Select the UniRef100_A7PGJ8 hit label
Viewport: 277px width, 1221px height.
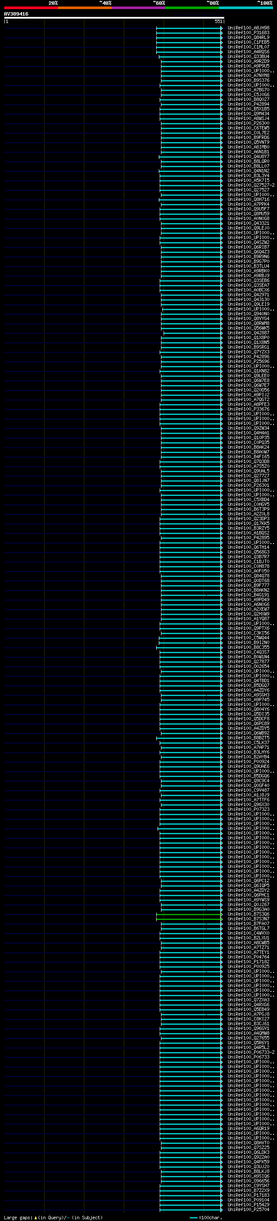pyautogui.click(x=248, y=1014)
